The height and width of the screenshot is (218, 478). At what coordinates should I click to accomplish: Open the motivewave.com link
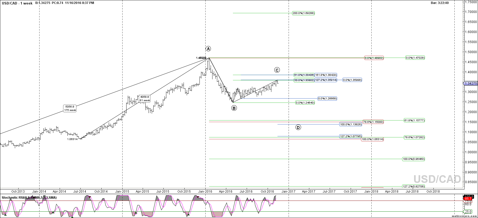(x=464, y=216)
